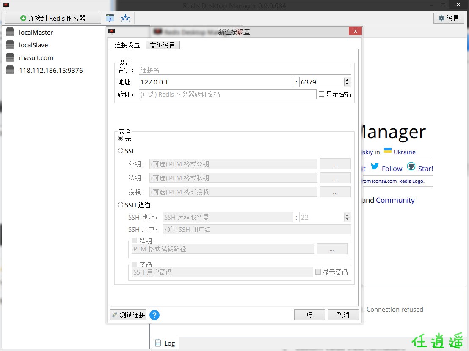Click 连接到 Redis 服务器 button
Image resolution: width=469 pixels, height=351 pixels.
[x=53, y=18]
